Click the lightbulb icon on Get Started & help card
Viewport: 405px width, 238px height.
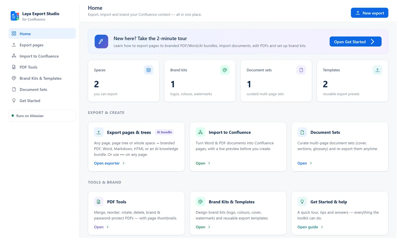click(302, 202)
